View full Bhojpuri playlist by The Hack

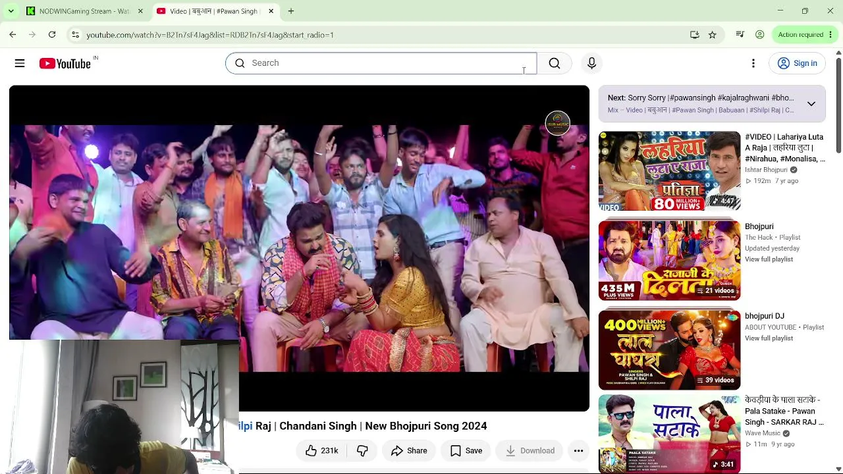(769, 259)
